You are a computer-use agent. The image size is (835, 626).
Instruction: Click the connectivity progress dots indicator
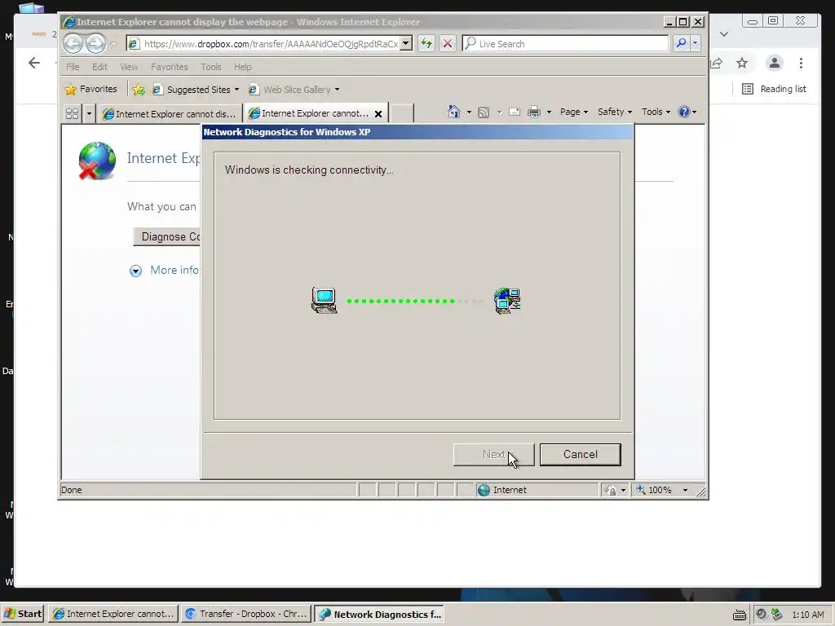[x=415, y=302]
